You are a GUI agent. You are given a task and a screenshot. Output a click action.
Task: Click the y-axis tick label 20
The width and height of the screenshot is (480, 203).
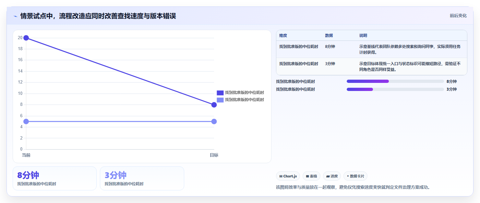click(x=20, y=38)
